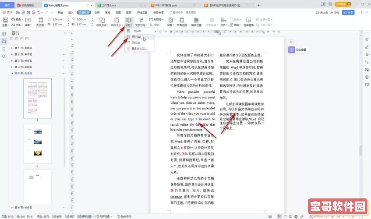The image size is (371, 219).
Task: Switch to the 页面布局 ribbon tab
Action: 84,12
